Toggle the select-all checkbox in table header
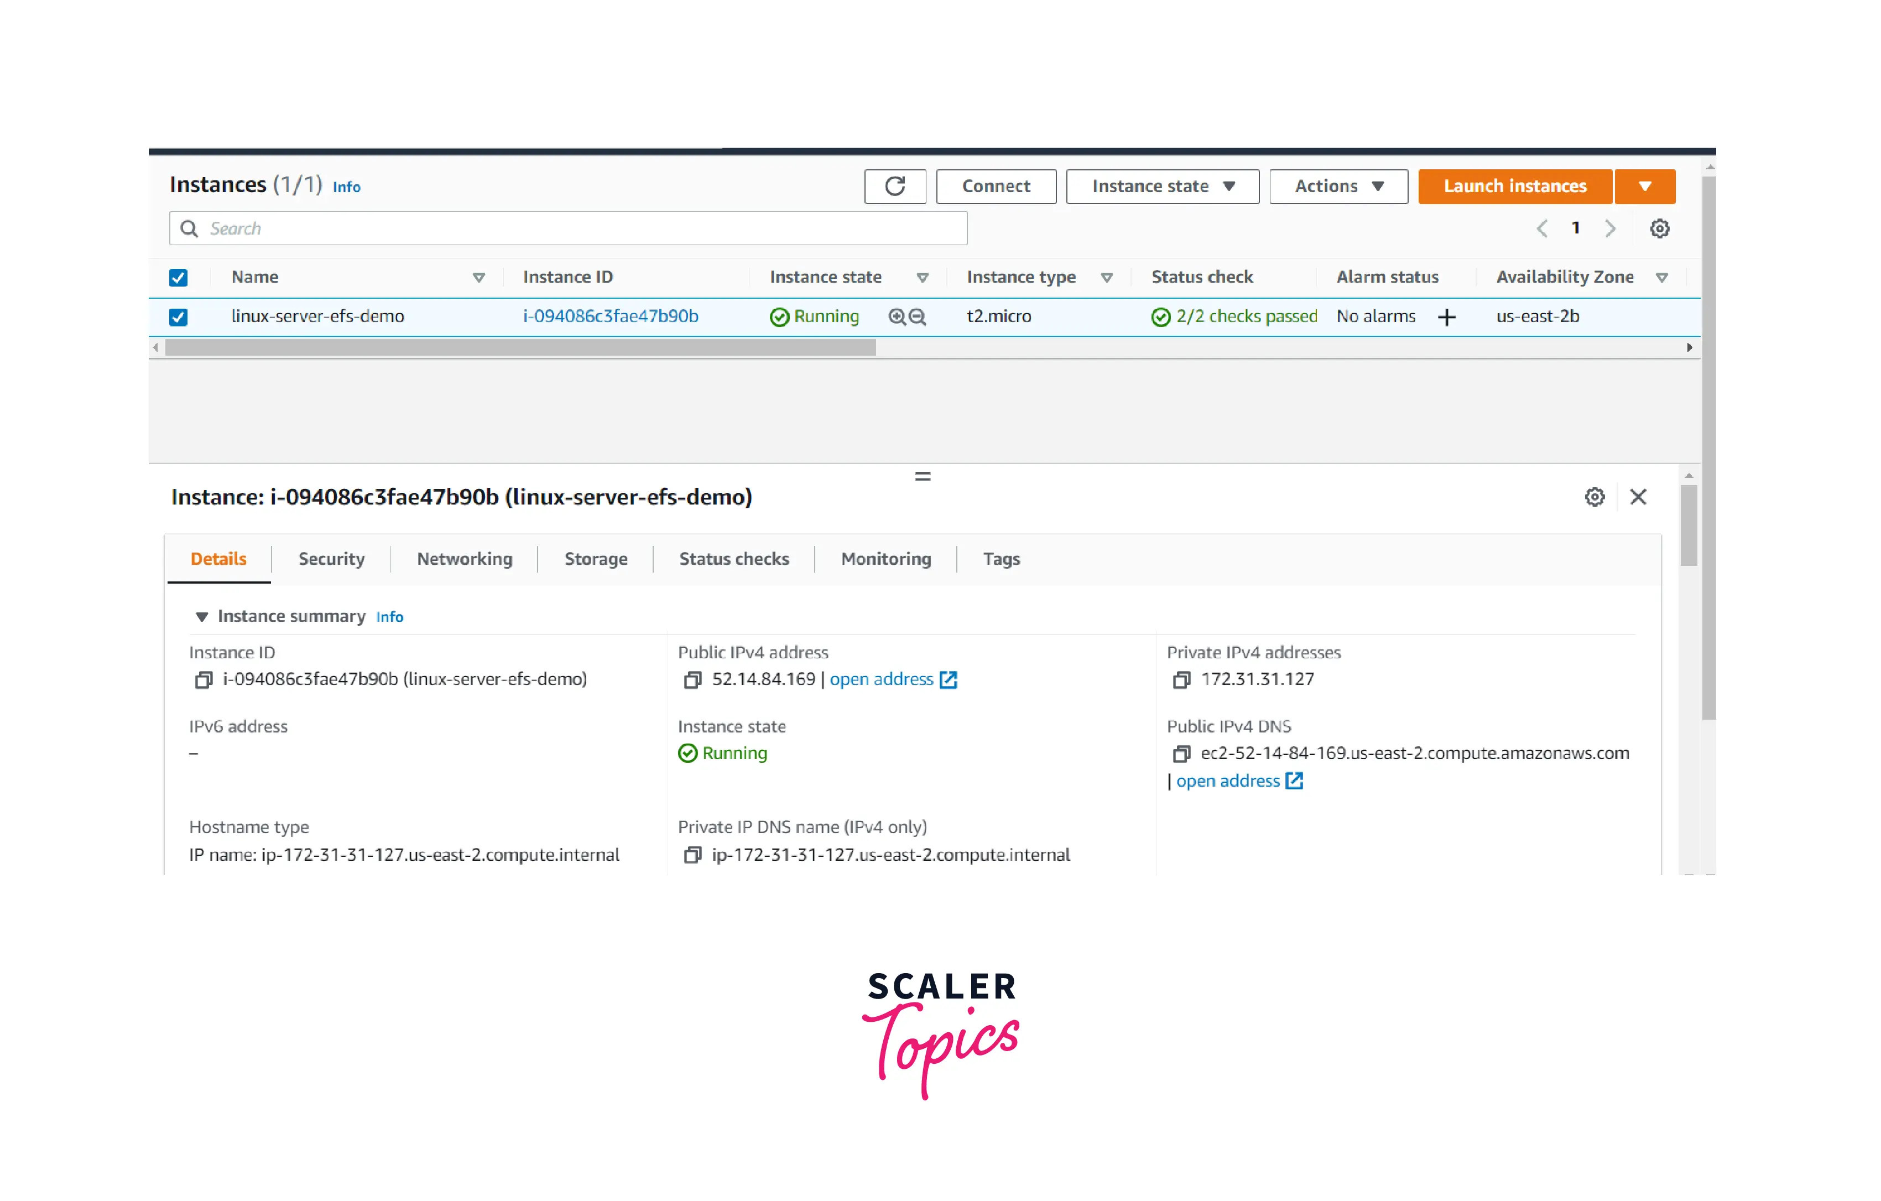The width and height of the screenshot is (1881, 1201). tap(178, 277)
